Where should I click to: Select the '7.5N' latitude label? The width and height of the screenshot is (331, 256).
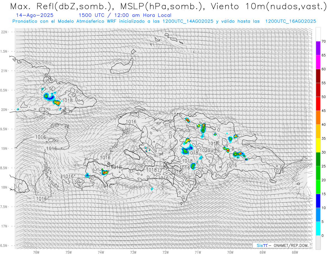click(x=4, y=207)
